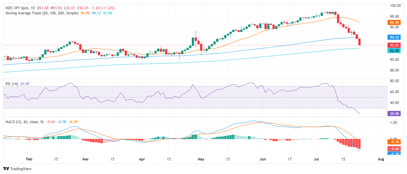
Task: Select the May label on the time axis
Action: point(201,159)
